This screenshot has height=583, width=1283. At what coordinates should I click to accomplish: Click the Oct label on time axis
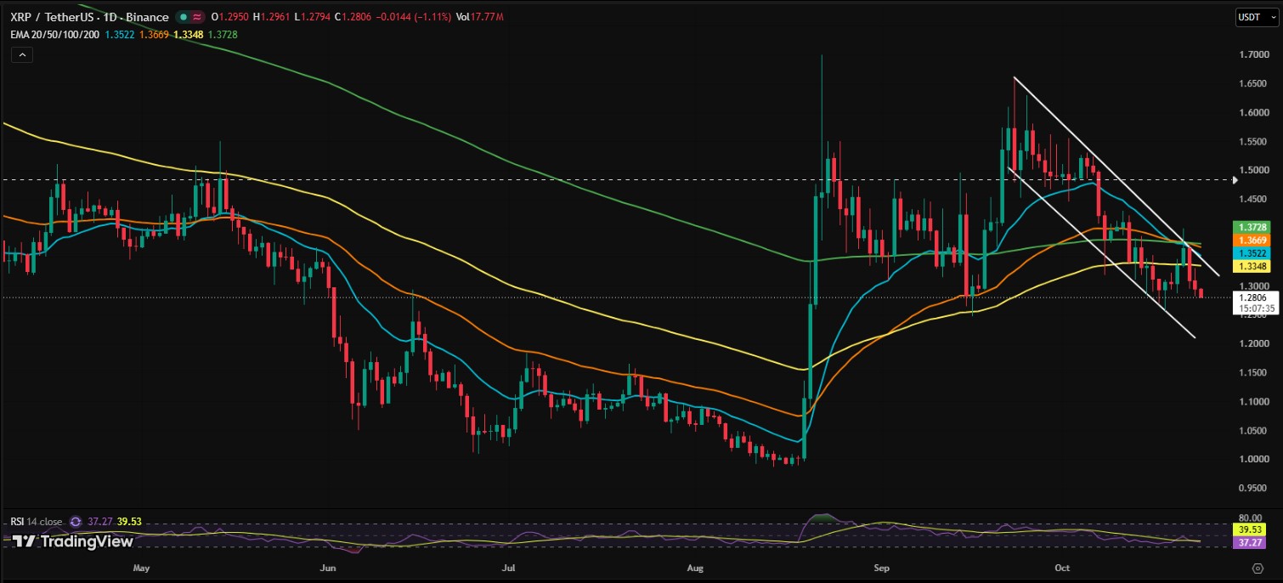tap(1060, 566)
